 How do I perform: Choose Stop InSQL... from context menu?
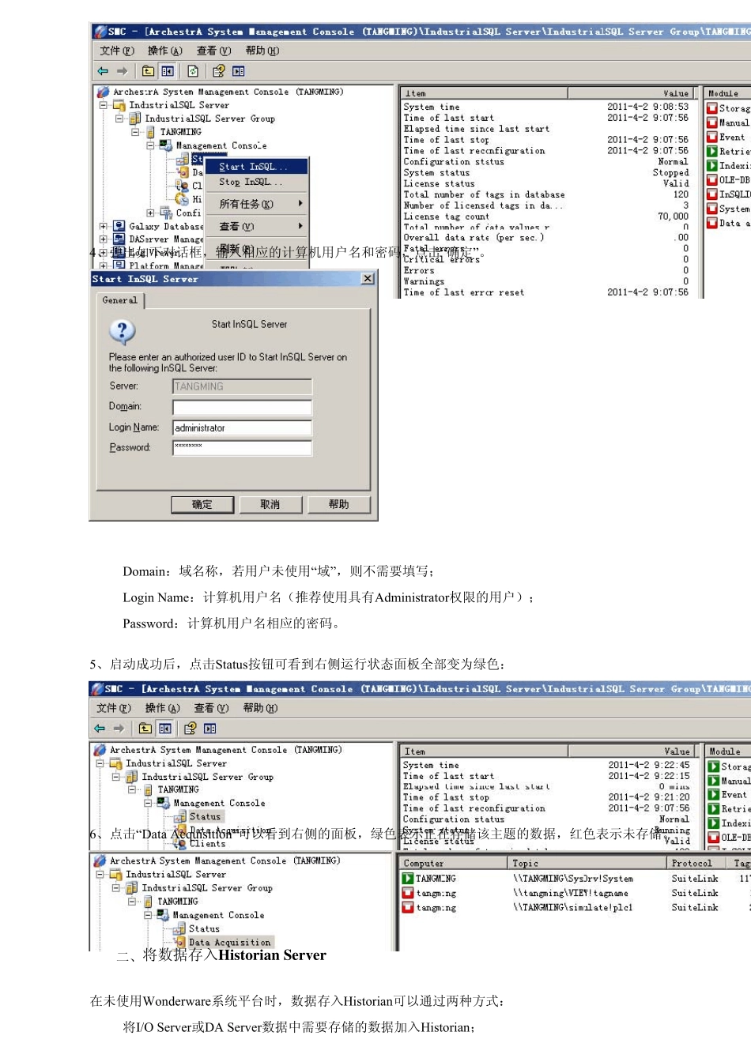pyautogui.click(x=256, y=182)
